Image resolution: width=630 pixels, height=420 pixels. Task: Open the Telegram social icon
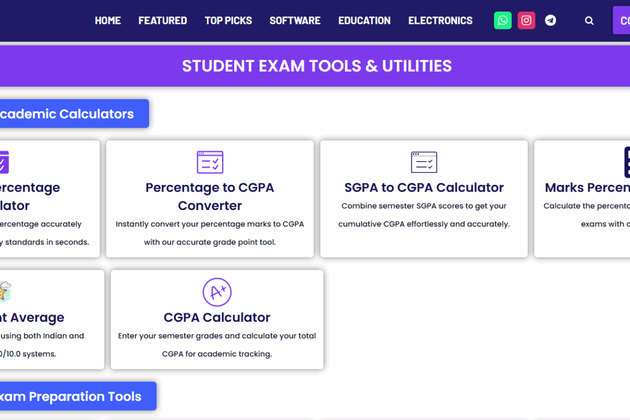550,20
